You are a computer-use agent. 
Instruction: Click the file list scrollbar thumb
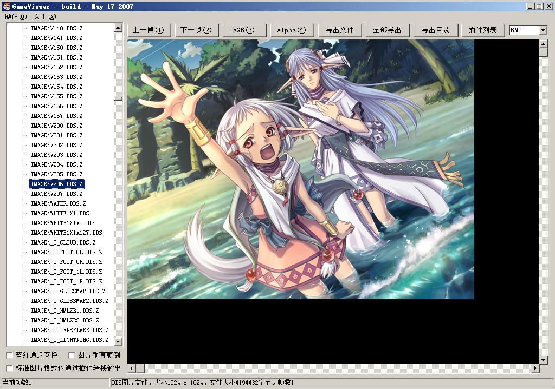[118, 98]
